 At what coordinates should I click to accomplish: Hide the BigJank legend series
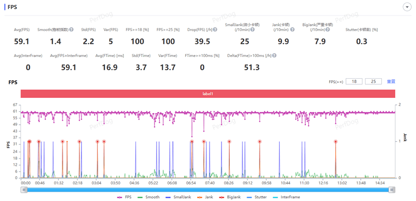click(x=229, y=197)
